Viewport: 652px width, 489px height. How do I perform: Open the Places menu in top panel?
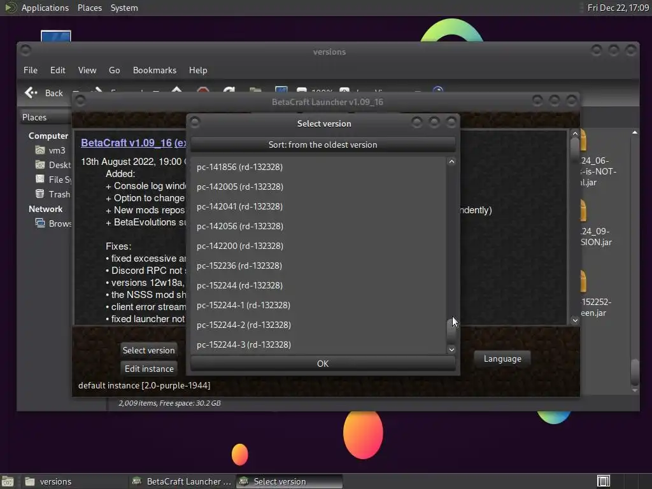[89, 8]
